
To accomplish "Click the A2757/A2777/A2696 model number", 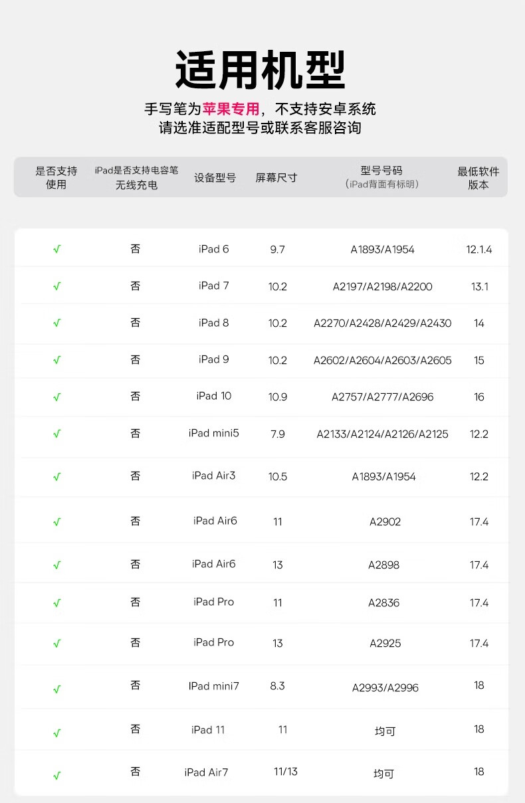I will pyautogui.click(x=383, y=397).
